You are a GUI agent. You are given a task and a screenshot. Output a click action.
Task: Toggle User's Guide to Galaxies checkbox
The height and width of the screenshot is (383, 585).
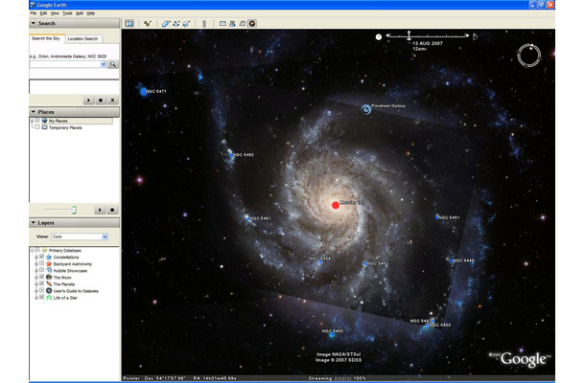click(42, 290)
